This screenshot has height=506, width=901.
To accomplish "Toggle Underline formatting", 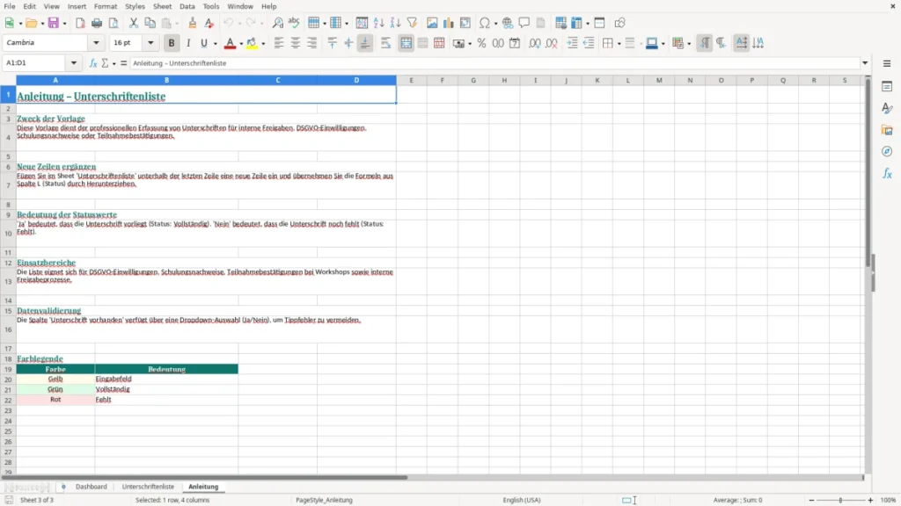I will [x=204, y=43].
